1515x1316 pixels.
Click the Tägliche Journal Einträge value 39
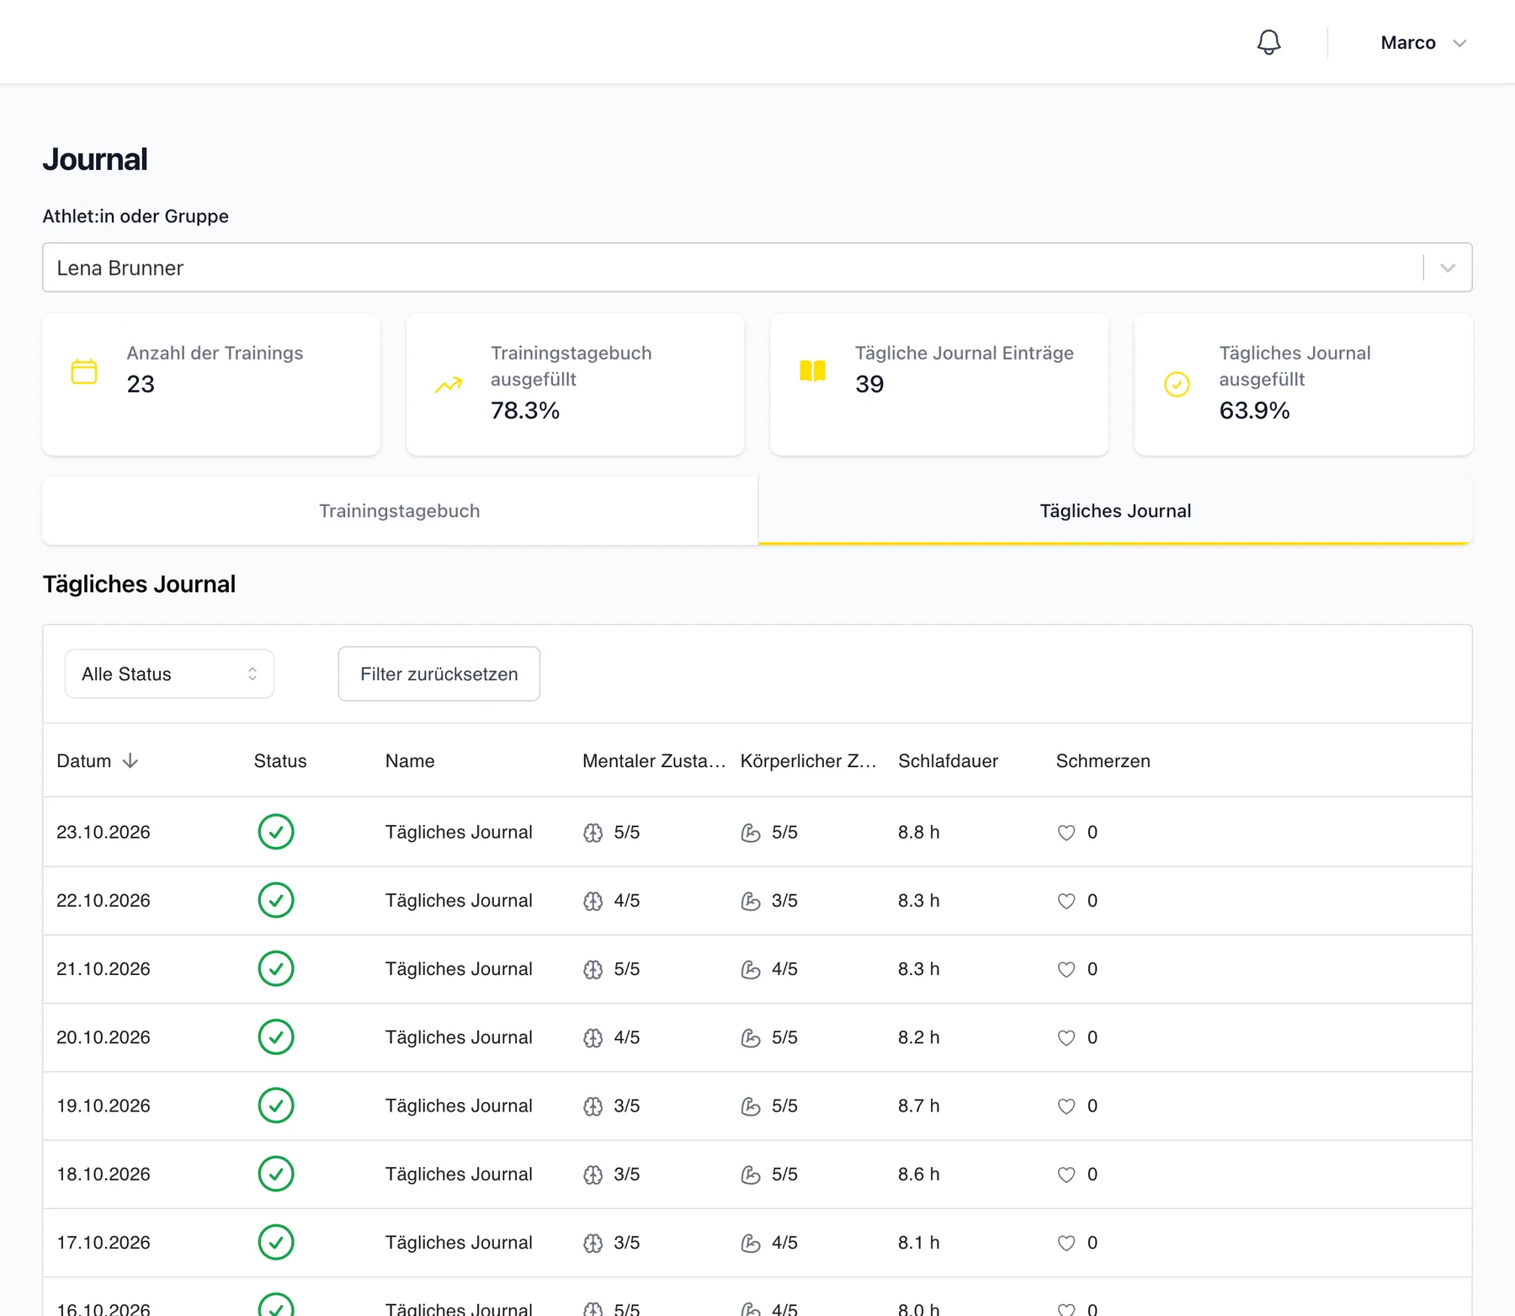pyautogui.click(x=869, y=384)
